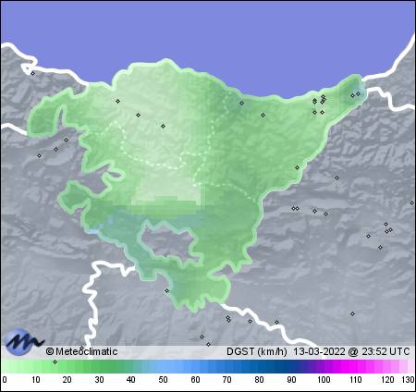This screenshot has height=392, width=416.
Task: Pick the dark navy 90 km/h legend color
Action: tap(291, 367)
